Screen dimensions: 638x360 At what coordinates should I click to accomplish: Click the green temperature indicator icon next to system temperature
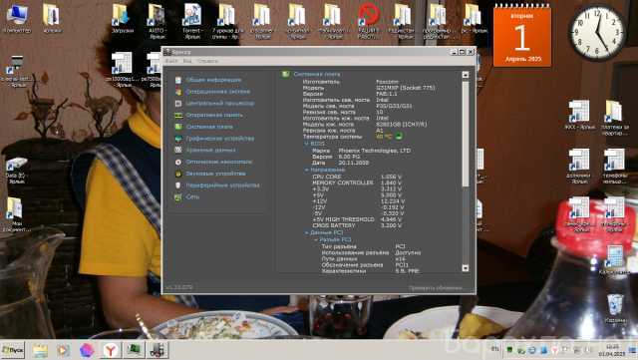399,136
